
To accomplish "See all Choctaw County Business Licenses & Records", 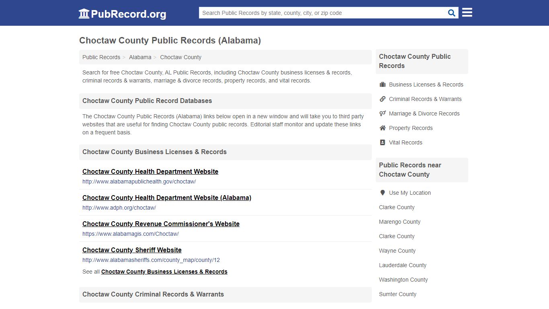I will pos(164,272).
